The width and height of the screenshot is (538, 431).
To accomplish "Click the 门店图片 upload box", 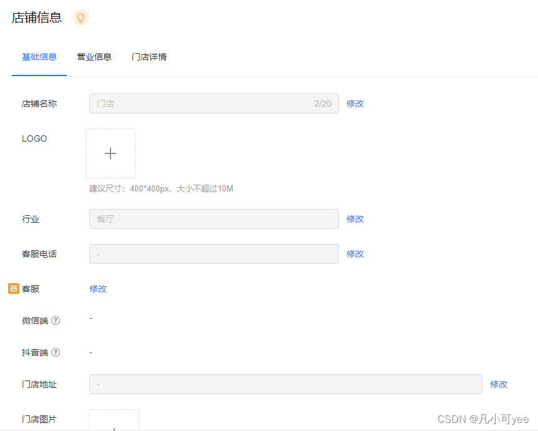I will tap(114, 420).
